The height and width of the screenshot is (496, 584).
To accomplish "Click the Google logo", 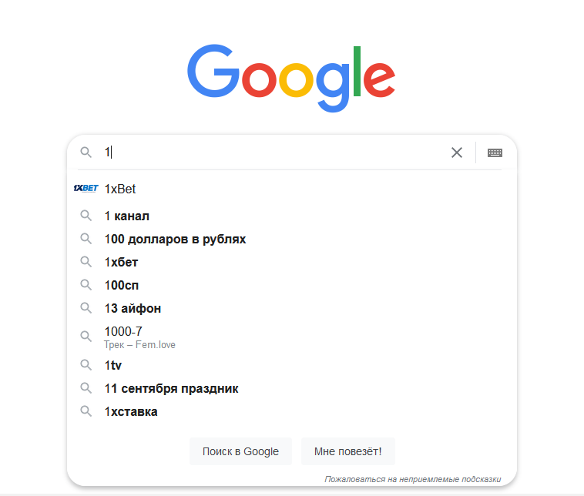I will [x=291, y=78].
